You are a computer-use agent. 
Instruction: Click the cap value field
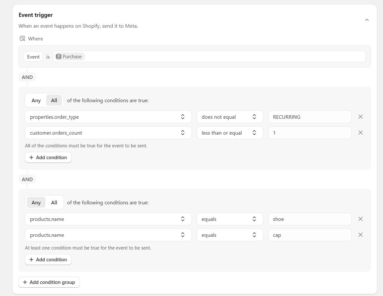click(310, 235)
